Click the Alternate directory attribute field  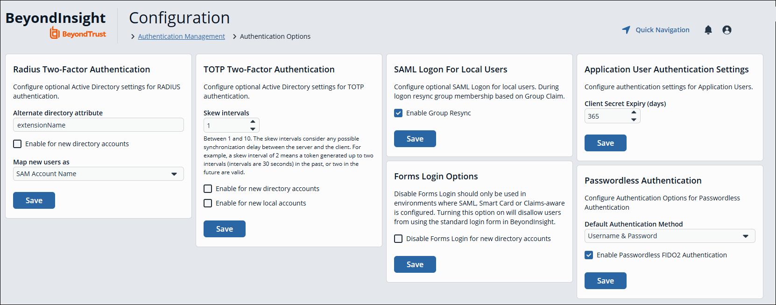(99, 125)
